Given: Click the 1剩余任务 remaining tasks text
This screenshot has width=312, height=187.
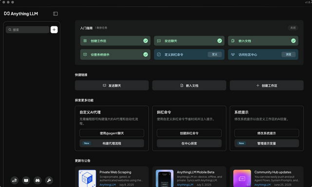Looking at the screenshot, I should click(x=101, y=28).
